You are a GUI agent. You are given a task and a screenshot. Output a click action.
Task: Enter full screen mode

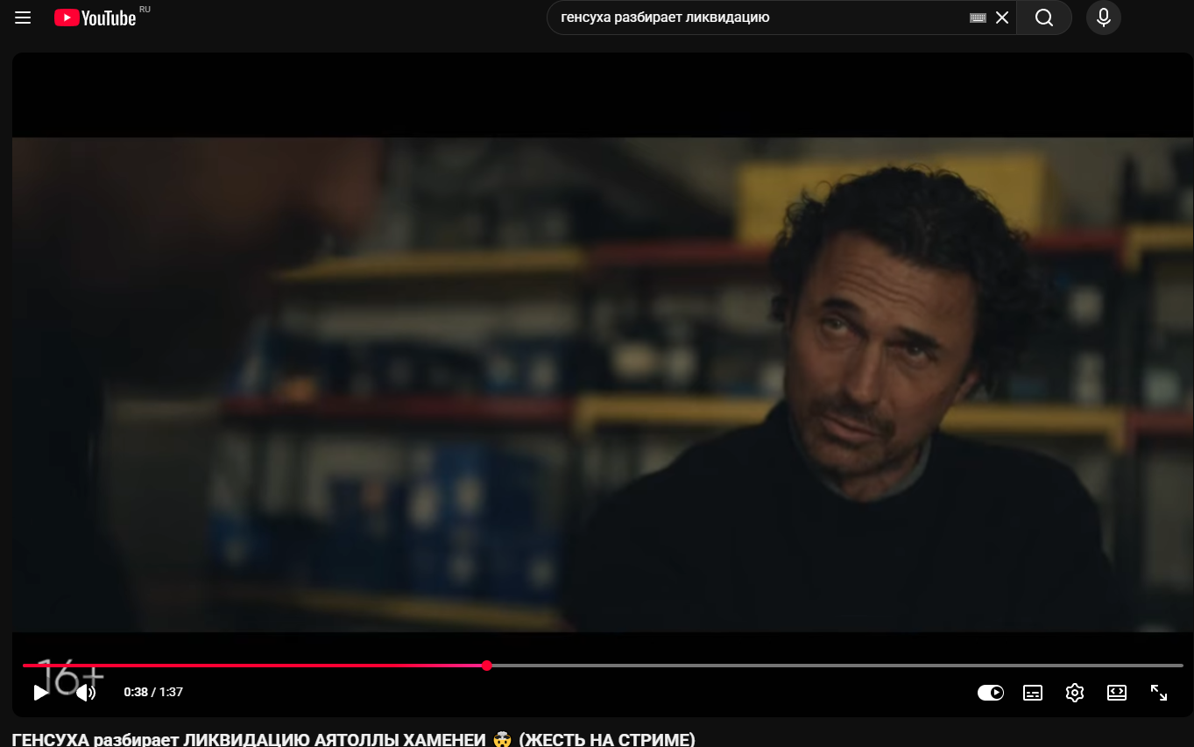point(1159,693)
